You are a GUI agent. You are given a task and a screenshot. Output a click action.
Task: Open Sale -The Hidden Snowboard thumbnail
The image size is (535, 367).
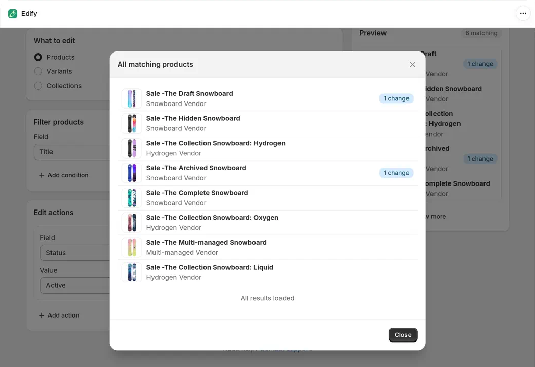click(x=132, y=123)
